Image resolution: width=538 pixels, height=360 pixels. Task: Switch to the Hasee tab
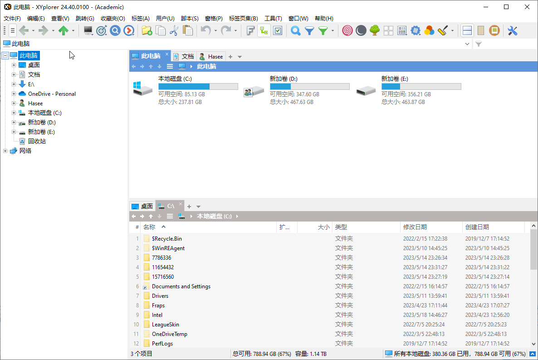pyautogui.click(x=211, y=56)
